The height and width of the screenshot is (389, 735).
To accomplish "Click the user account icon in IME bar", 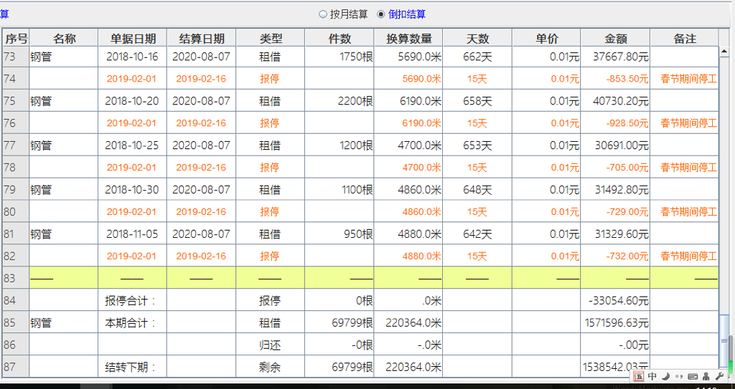I will (x=706, y=376).
